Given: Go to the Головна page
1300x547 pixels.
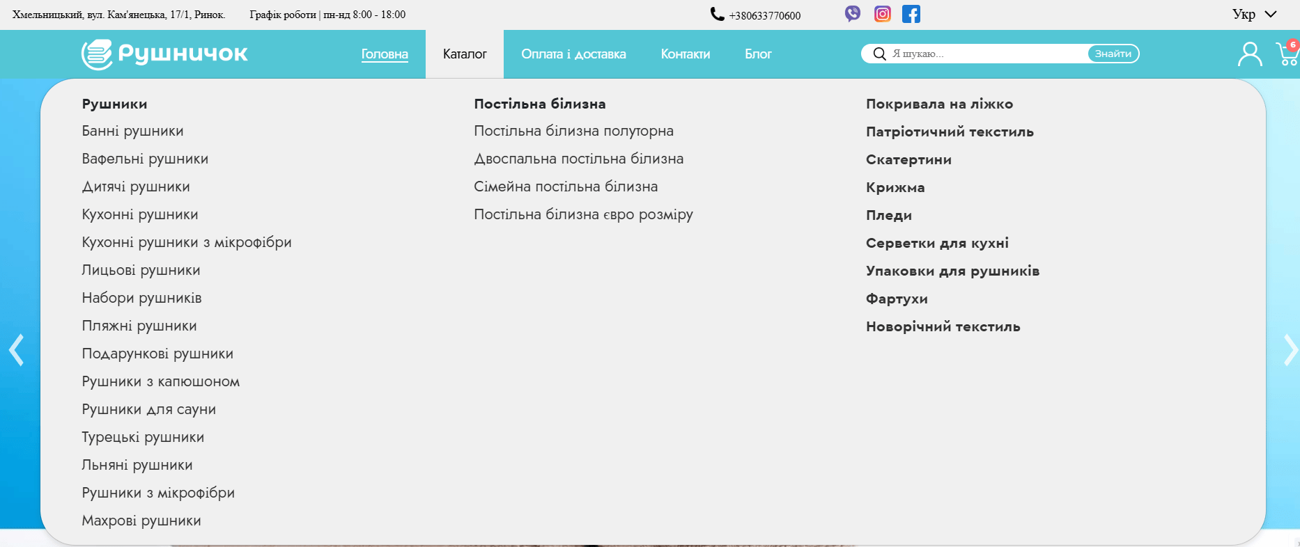Looking at the screenshot, I should coord(385,54).
